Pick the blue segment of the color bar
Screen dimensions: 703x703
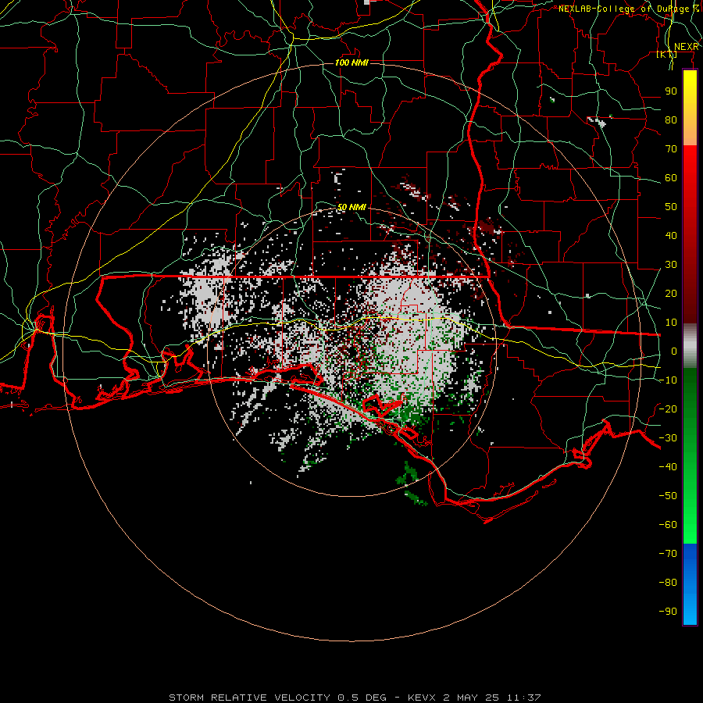point(690,584)
